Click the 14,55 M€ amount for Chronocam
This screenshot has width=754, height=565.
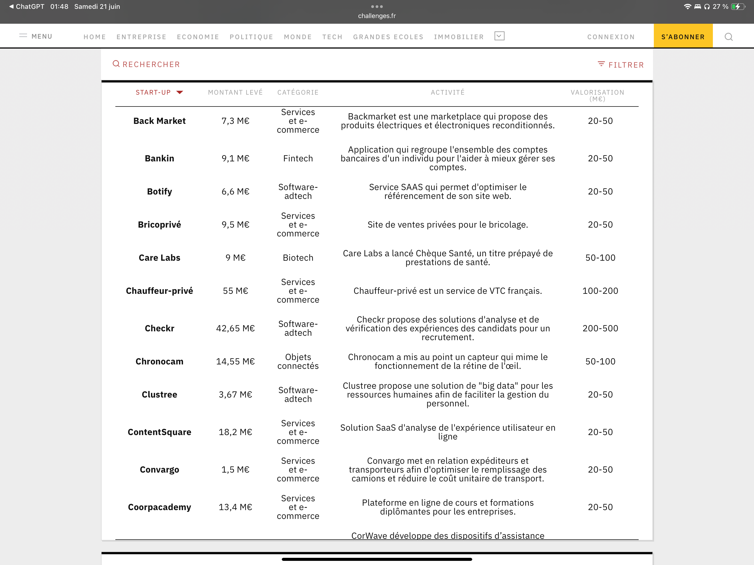tap(235, 361)
